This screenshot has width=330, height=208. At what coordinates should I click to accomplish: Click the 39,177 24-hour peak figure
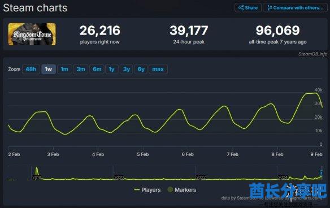tap(189, 31)
